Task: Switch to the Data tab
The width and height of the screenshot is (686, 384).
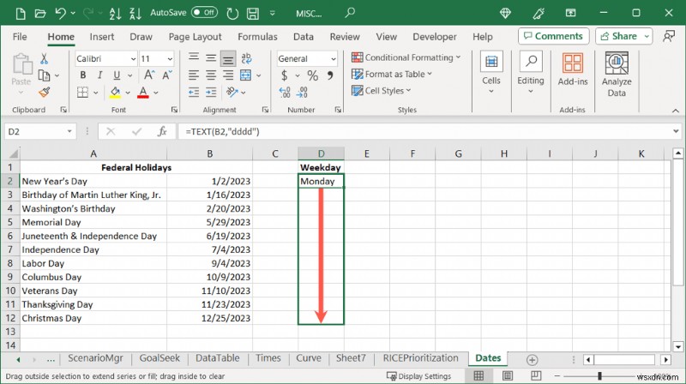Action: point(304,37)
